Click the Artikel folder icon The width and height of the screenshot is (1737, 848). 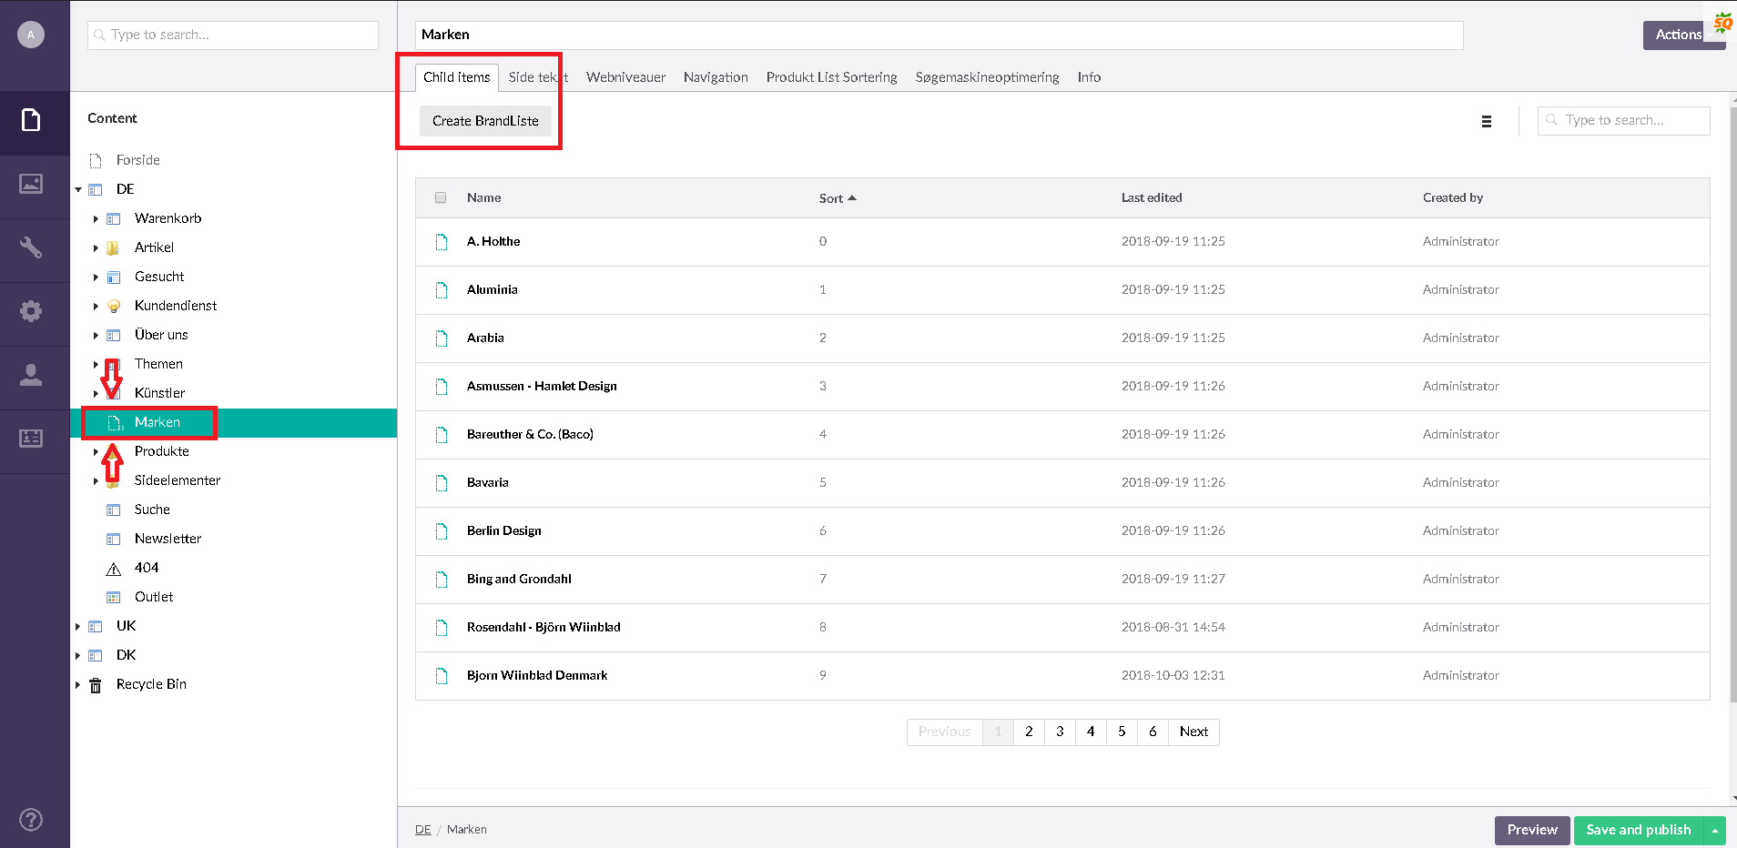pyautogui.click(x=113, y=248)
